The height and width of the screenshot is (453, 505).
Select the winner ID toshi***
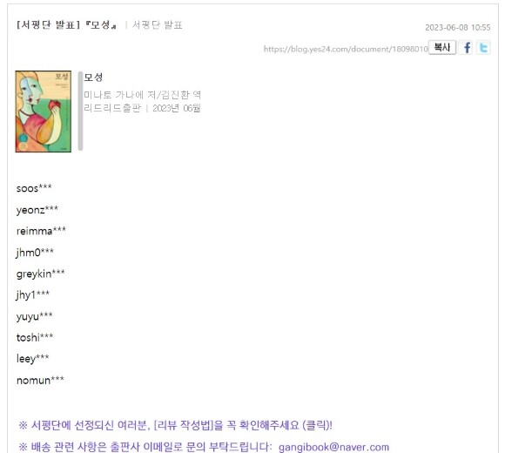(35, 337)
